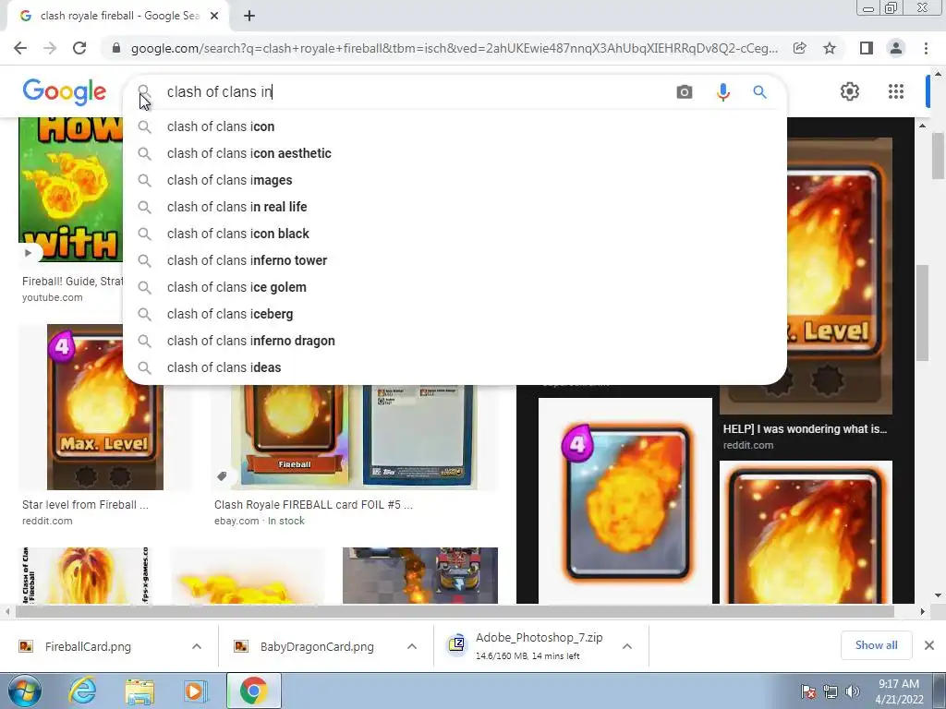Open the Chrome three-dot menu
946x709 pixels.
click(926, 48)
